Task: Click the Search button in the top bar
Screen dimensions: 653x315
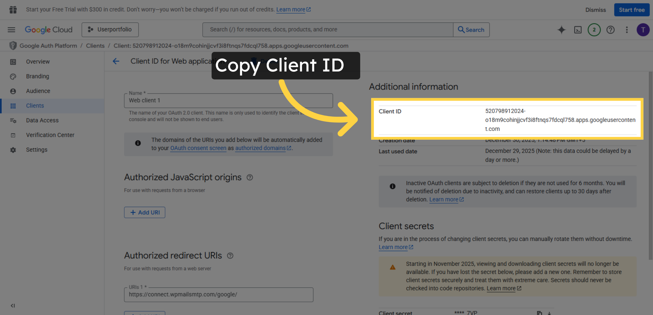Action: click(471, 30)
